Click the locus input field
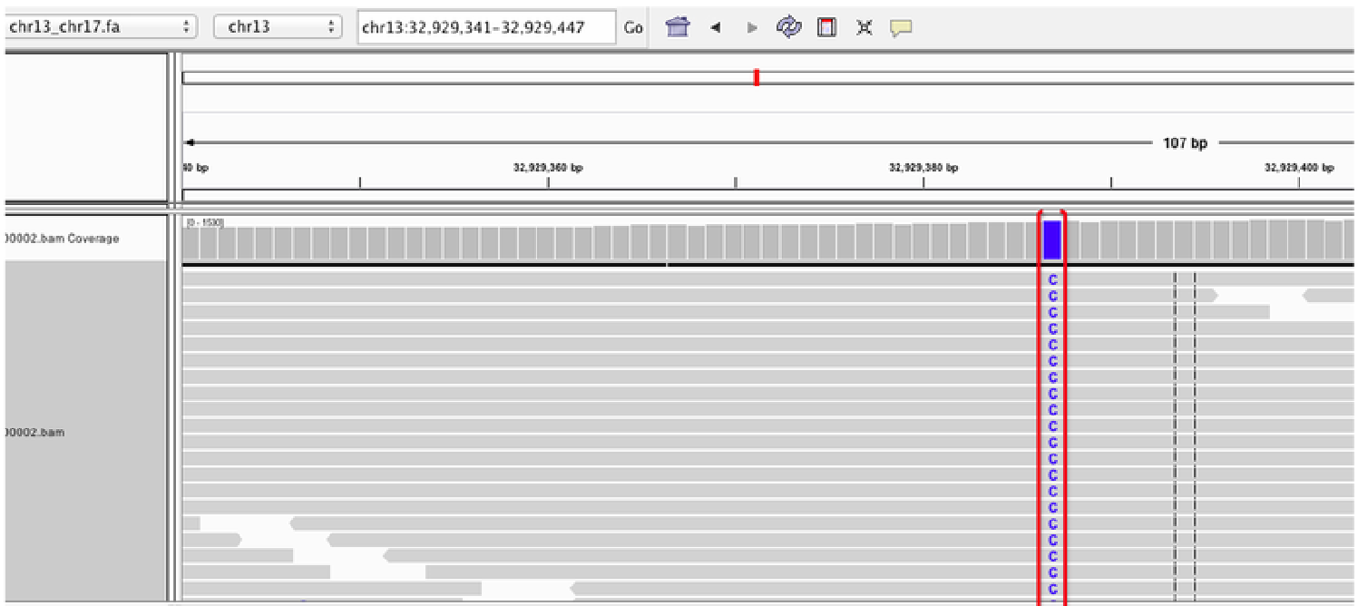This screenshot has height=606, width=1358. (485, 27)
